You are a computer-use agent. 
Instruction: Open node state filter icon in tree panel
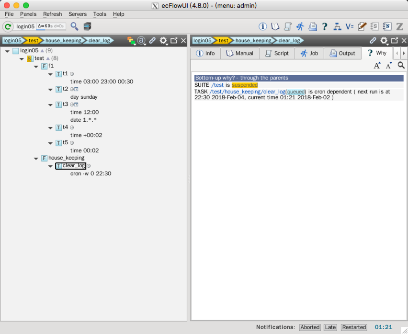(131, 41)
